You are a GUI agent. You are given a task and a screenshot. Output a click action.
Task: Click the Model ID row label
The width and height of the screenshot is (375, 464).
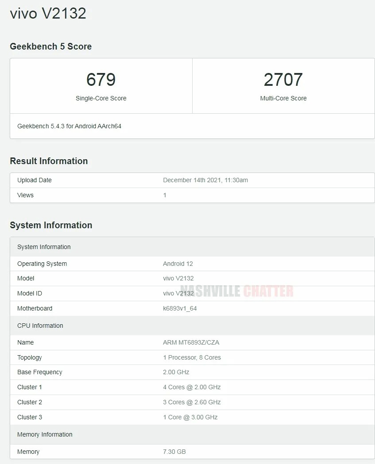tap(30, 293)
